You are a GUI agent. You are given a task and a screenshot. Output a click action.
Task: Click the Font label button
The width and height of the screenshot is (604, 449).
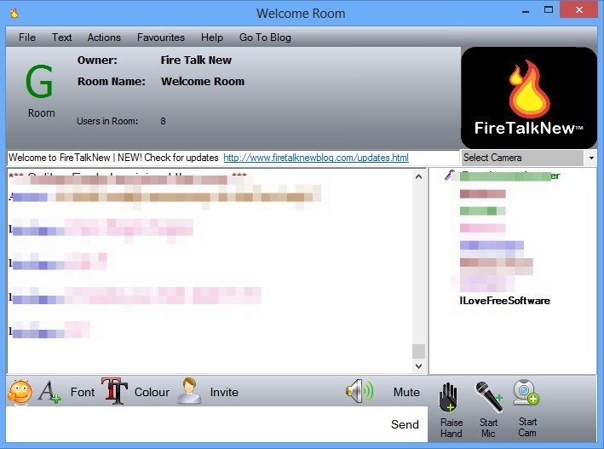point(83,393)
